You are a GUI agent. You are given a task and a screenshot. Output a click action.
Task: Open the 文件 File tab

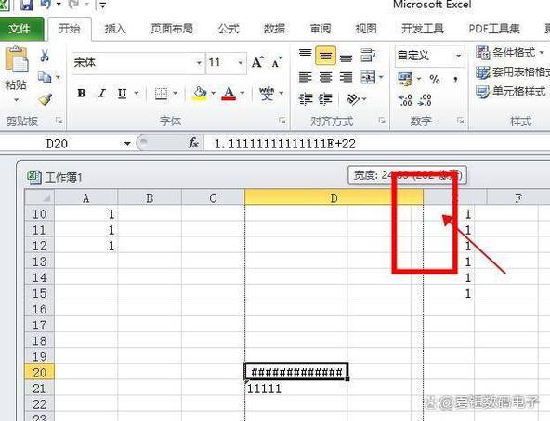coord(21,29)
